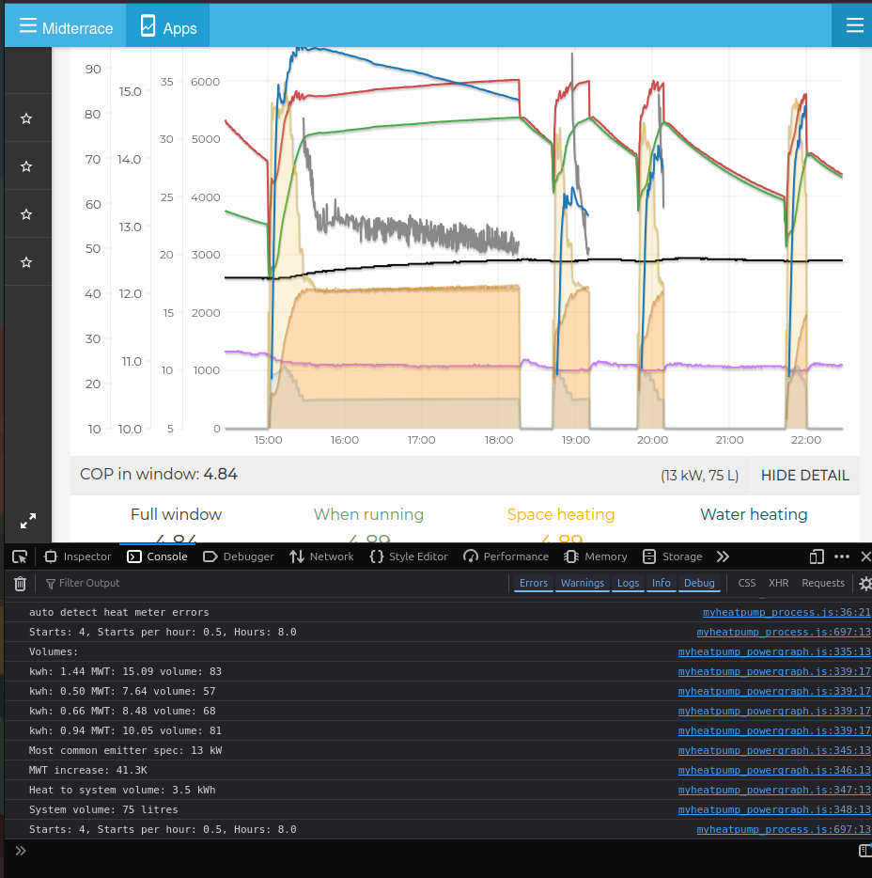
Task: Open the Midterrace hamburger menu
Action: [x=28, y=26]
